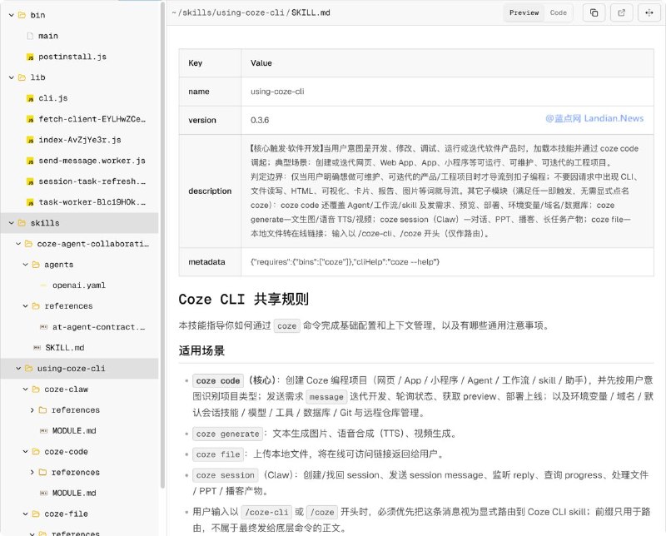666x536 pixels.
Task: Click the index-AvZjYe3r.js JS icon
Action: click(30, 140)
